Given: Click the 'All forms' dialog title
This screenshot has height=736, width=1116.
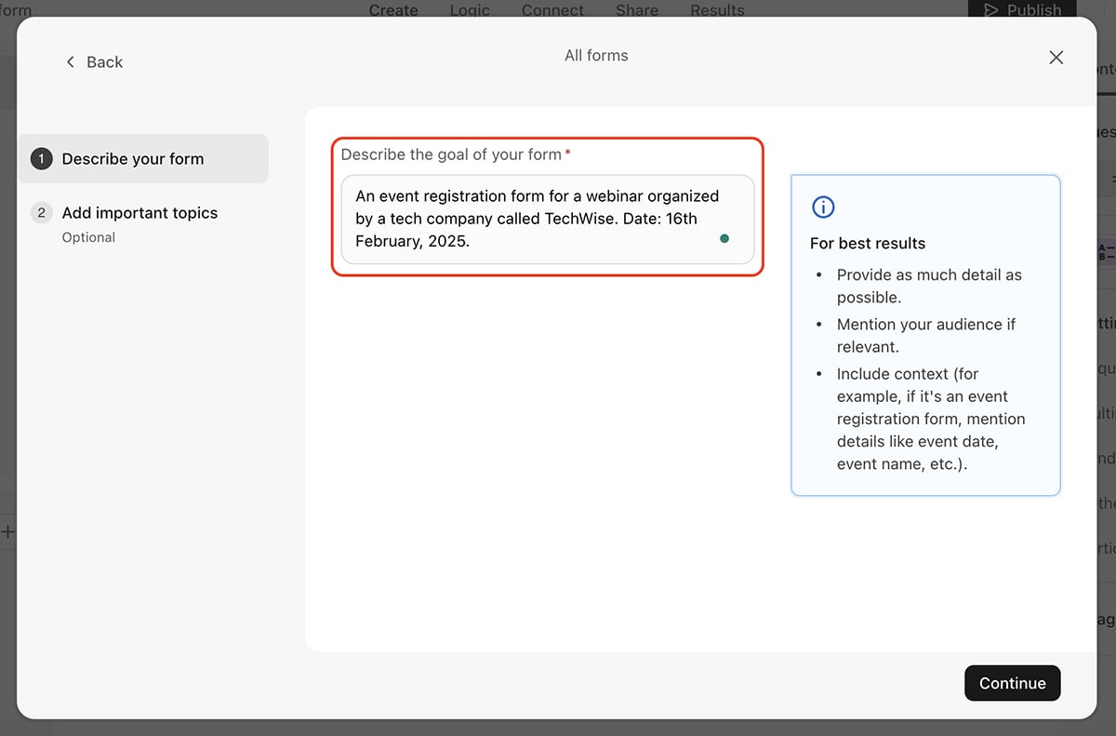Looking at the screenshot, I should tap(596, 55).
